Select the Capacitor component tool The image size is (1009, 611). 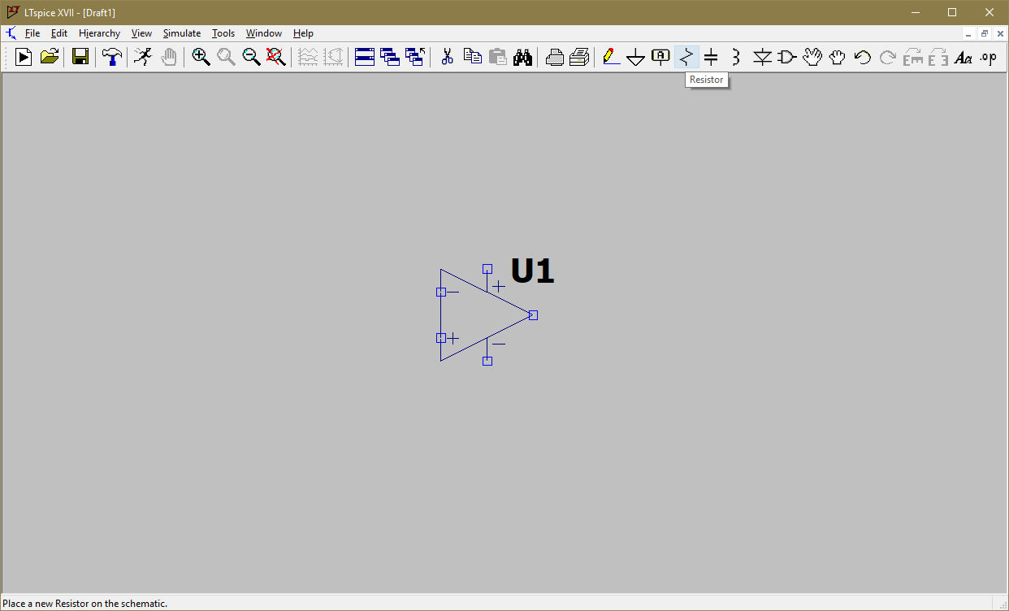(x=711, y=57)
